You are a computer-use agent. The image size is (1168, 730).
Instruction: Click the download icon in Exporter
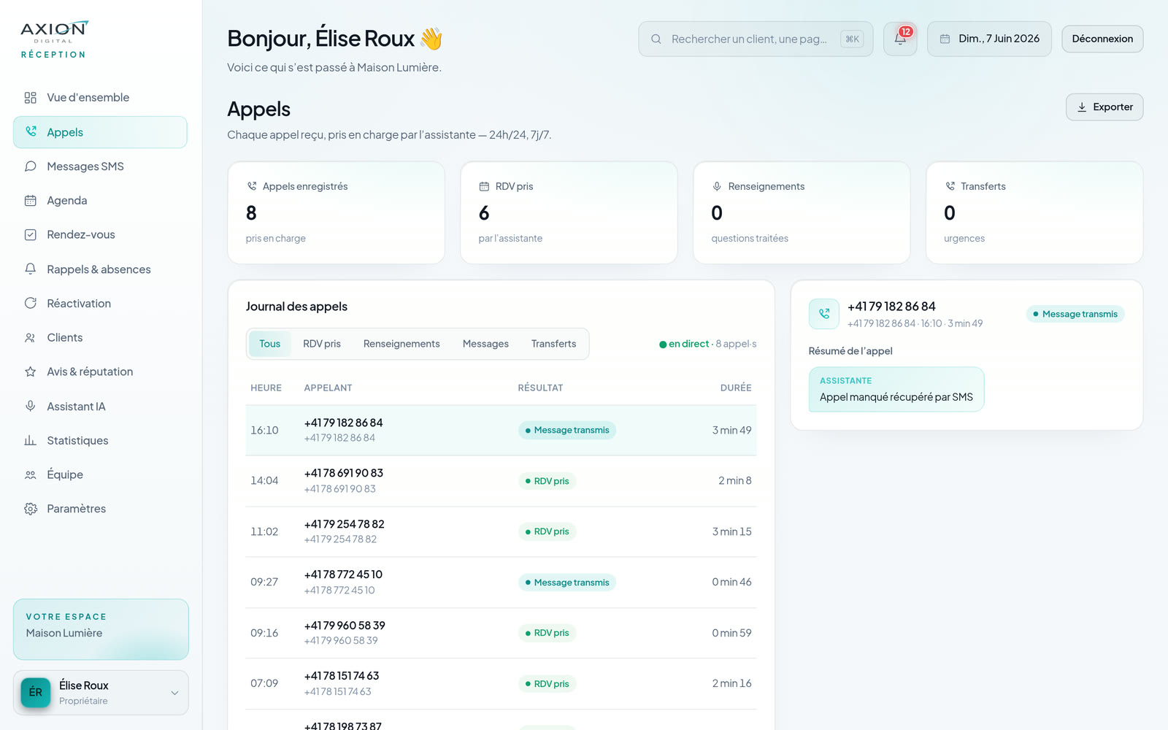1082,107
